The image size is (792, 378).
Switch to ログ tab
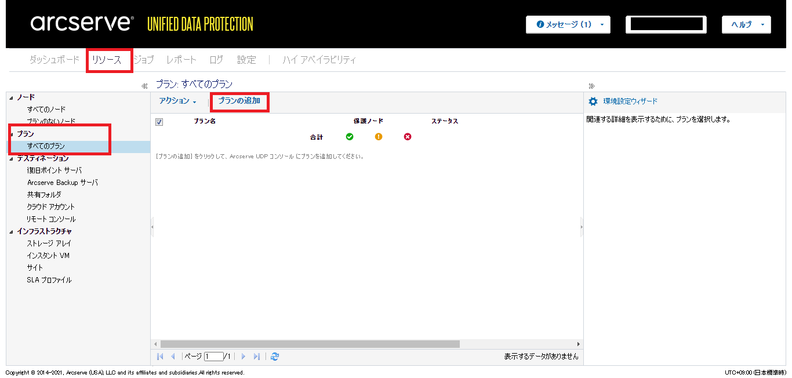click(216, 60)
